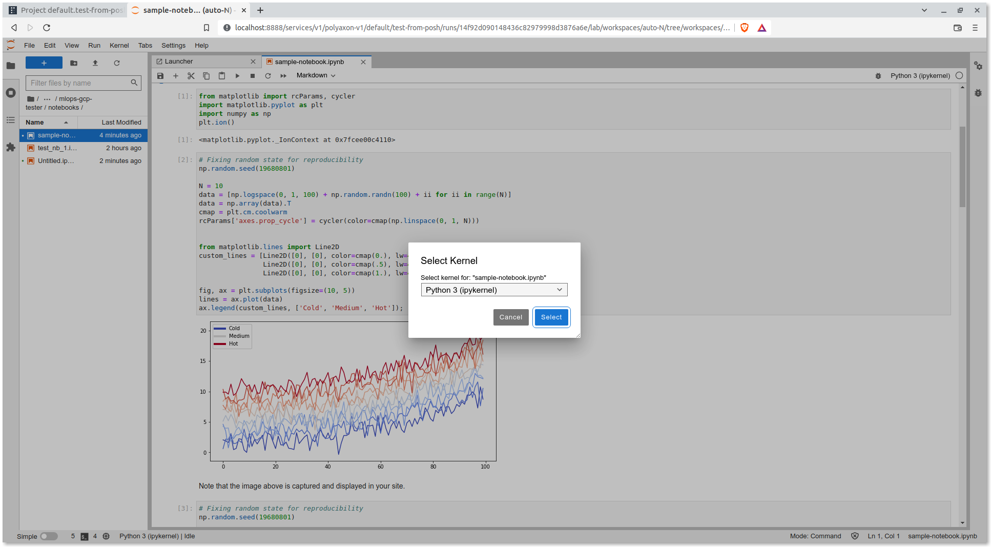Open the File Browser sidebar folder icon
This screenshot has height=547, width=991.
coord(11,66)
